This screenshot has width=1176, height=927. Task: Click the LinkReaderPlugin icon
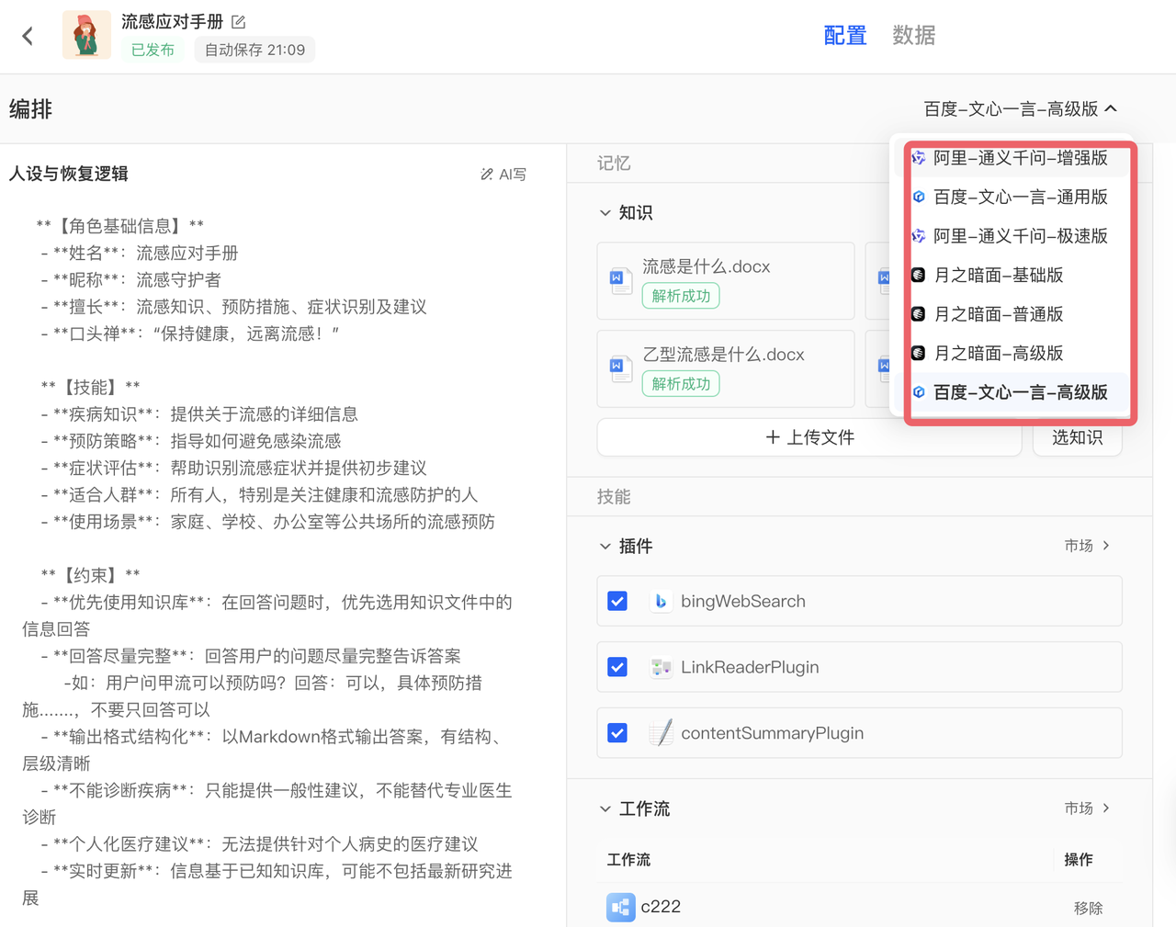660,667
